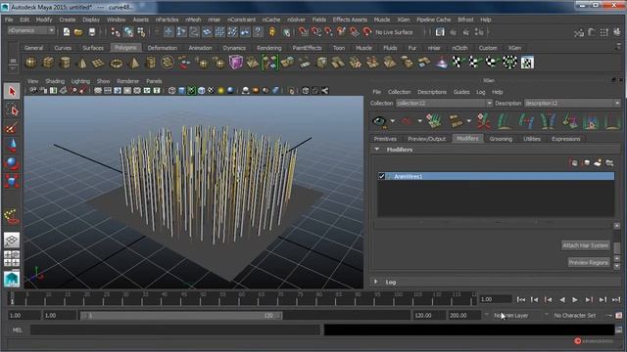
Task: Open the Collection dropdown collection12
Action: click(x=444, y=103)
